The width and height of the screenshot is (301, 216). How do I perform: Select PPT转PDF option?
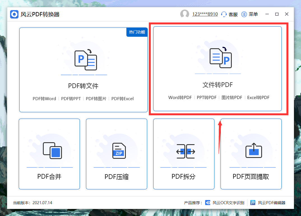point(207,97)
